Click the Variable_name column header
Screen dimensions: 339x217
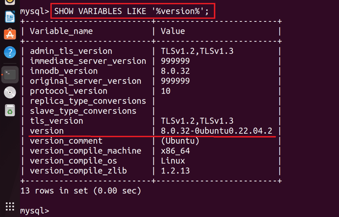click(x=61, y=31)
